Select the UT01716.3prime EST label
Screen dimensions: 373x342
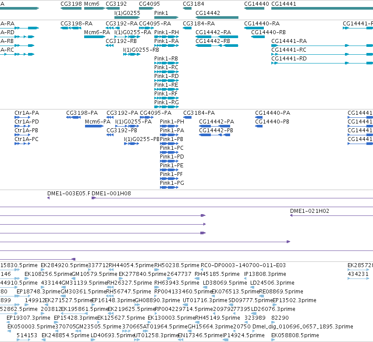[205, 300]
